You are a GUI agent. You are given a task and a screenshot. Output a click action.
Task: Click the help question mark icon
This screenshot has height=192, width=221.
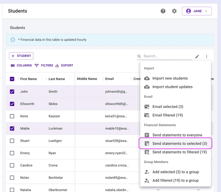point(163,11)
